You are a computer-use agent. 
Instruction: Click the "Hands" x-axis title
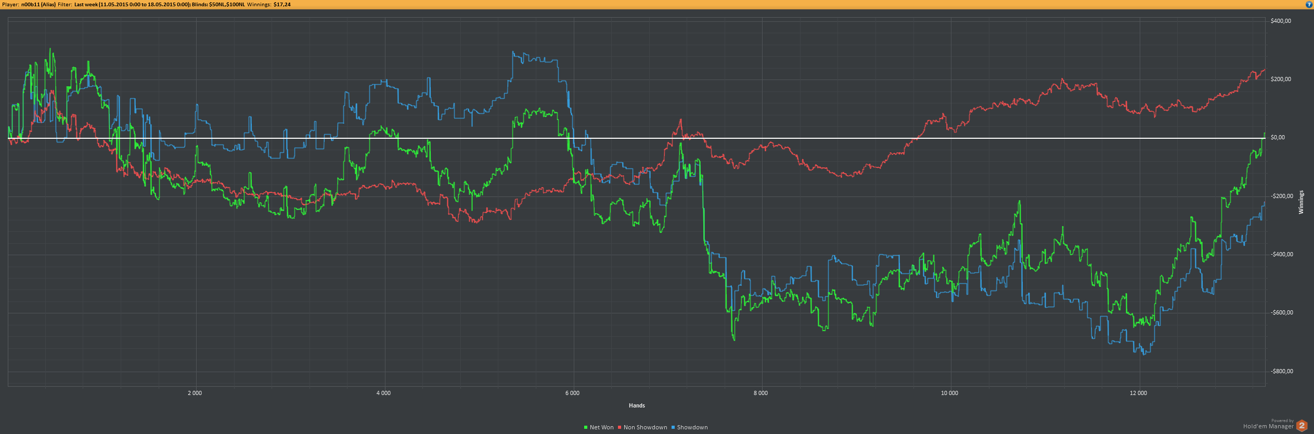point(637,406)
